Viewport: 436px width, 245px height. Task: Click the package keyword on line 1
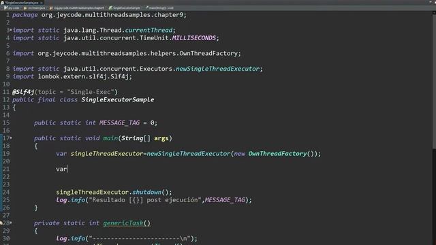(25, 15)
